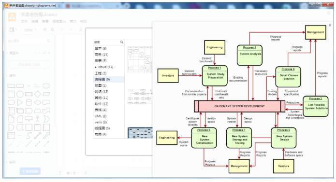Open the 查看 menu
The height and width of the screenshot is (182, 336).
[x=45, y=21]
